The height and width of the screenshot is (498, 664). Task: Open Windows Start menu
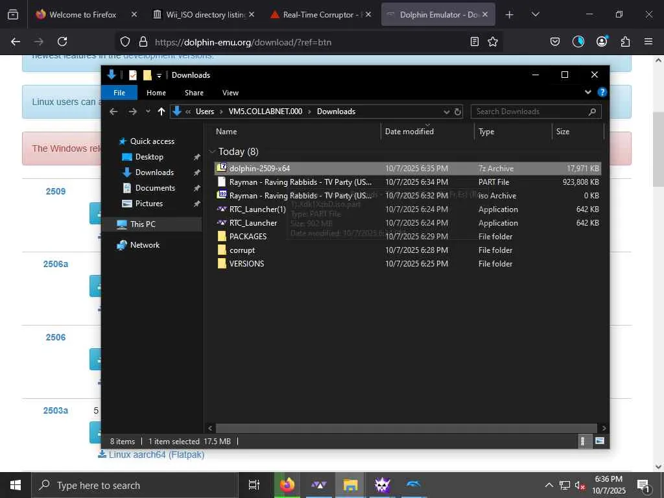[x=16, y=485]
